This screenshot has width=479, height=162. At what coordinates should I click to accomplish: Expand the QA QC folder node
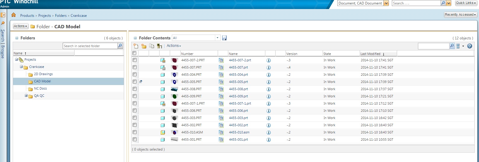tap(26, 96)
